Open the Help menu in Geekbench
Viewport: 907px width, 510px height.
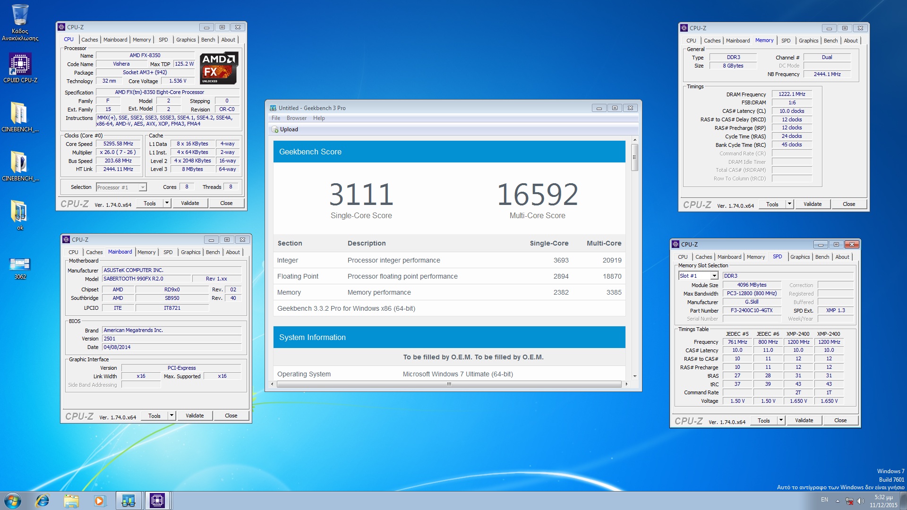click(319, 118)
